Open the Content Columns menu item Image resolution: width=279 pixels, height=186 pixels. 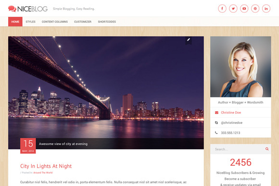point(55,22)
